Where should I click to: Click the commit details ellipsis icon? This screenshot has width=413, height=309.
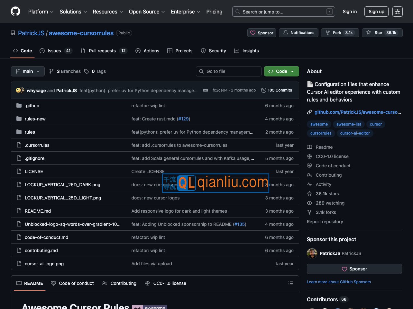click(x=206, y=90)
